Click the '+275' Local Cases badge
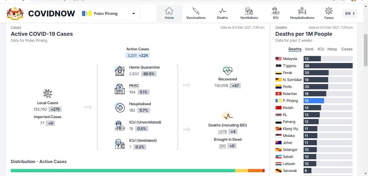Image resolution: width=368 pixels, height=176 pixels. (55, 109)
